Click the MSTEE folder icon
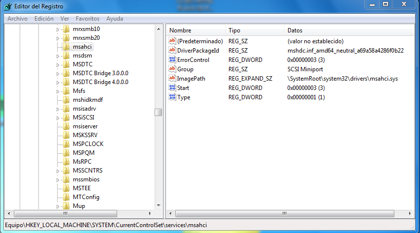The image size is (420, 233). click(66, 188)
